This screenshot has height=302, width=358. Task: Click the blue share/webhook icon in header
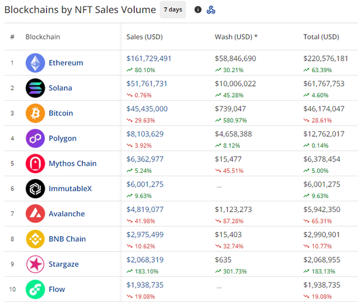[x=211, y=10]
